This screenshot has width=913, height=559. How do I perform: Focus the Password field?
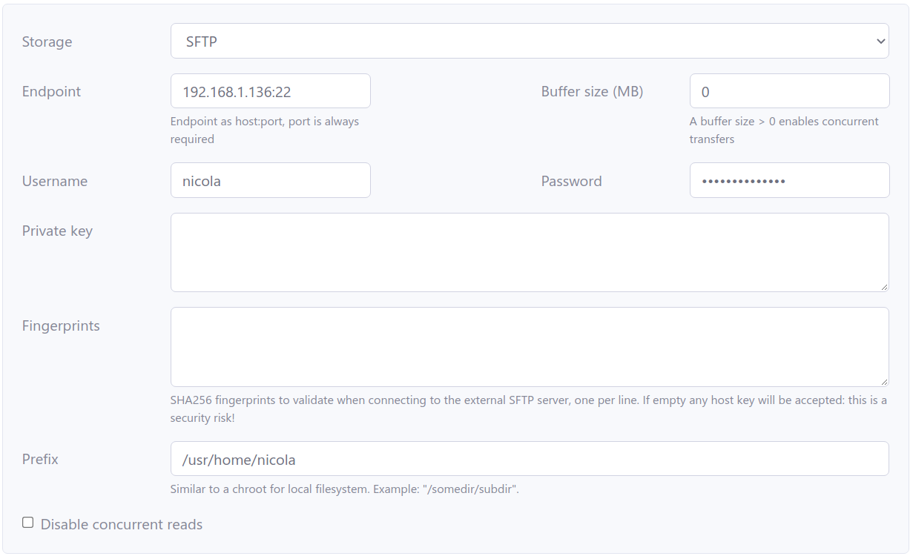[789, 179]
